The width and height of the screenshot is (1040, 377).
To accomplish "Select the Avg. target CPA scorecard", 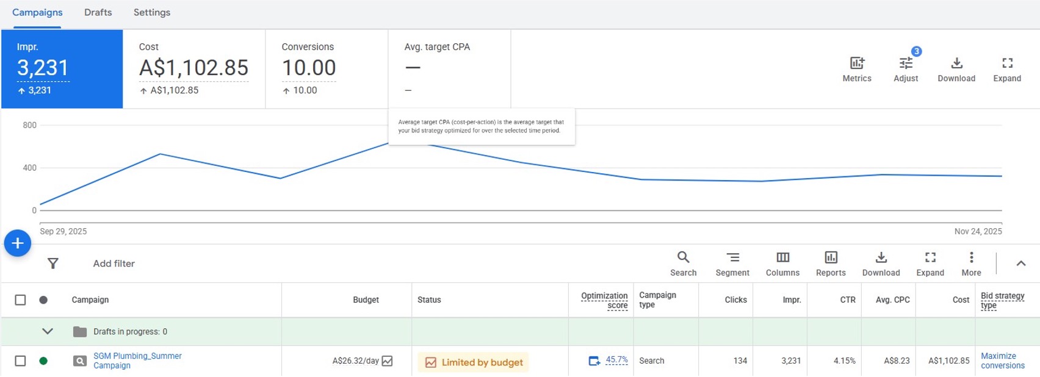I will pyautogui.click(x=450, y=69).
